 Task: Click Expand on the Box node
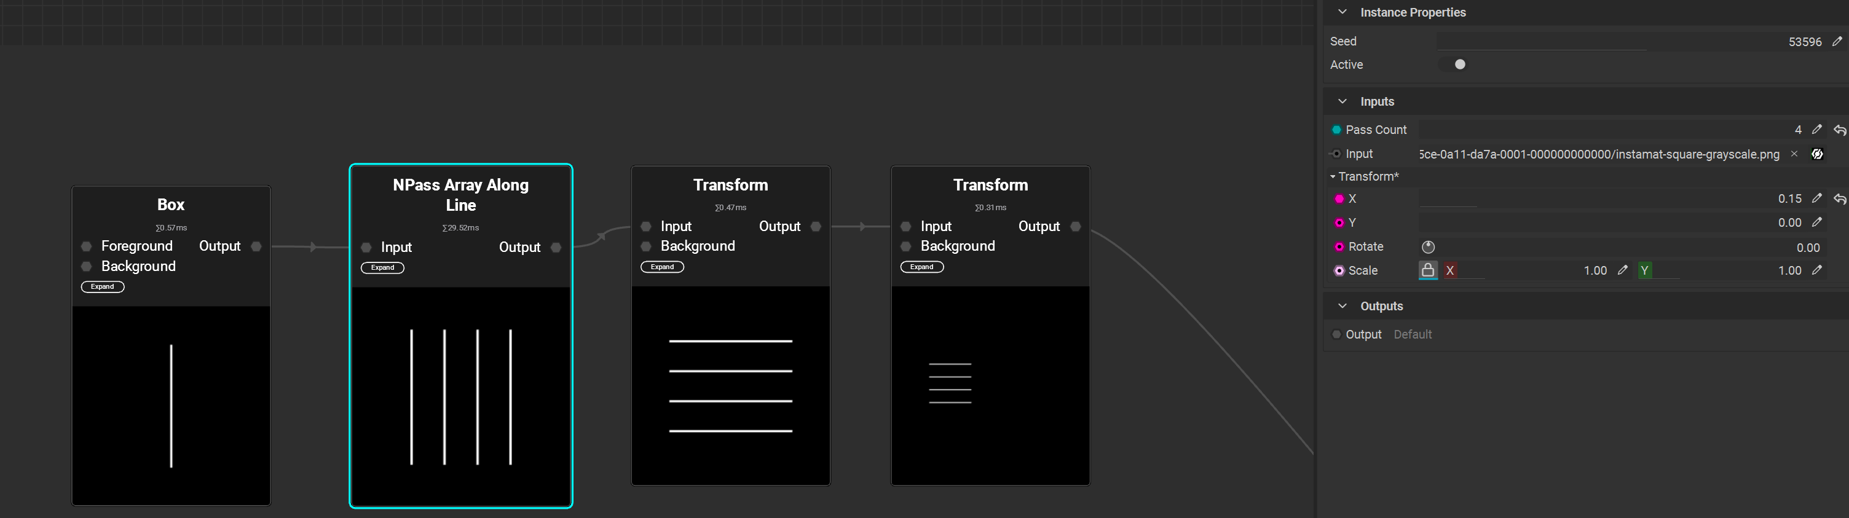(103, 287)
